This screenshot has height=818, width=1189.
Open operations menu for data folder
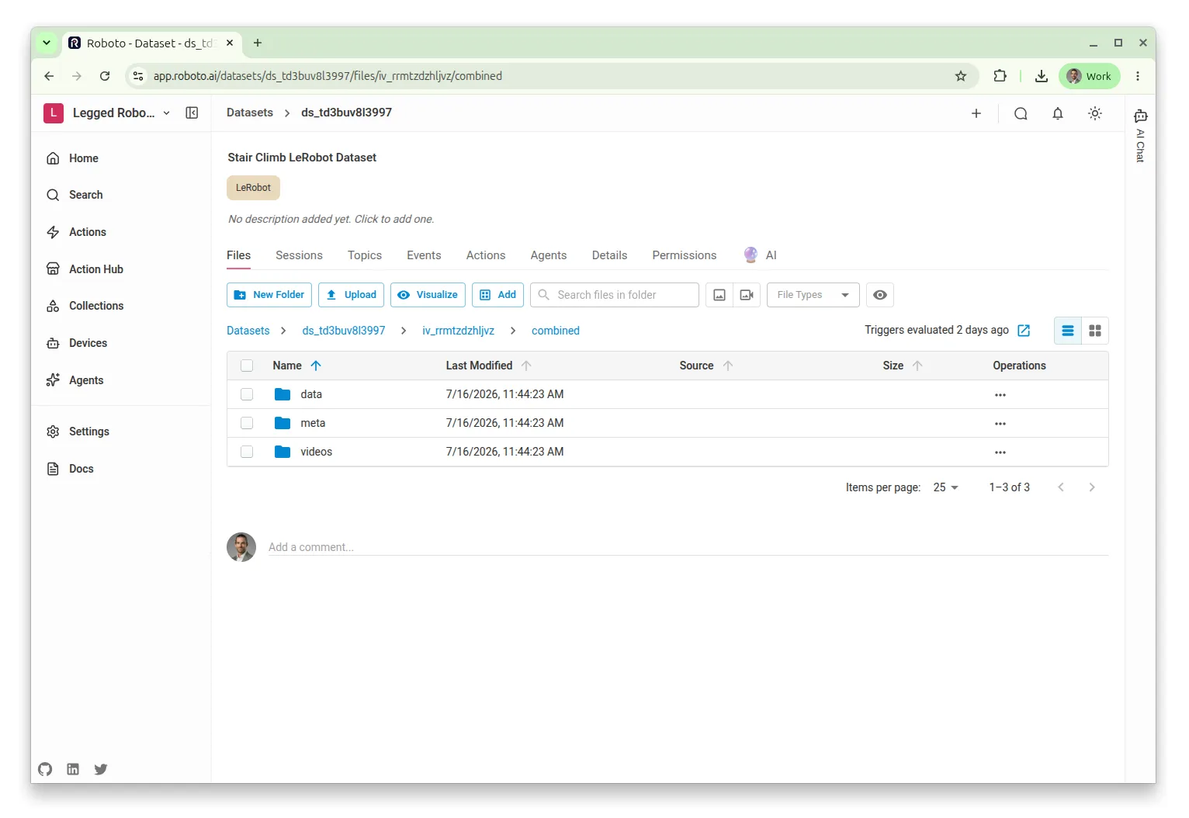click(1000, 395)
